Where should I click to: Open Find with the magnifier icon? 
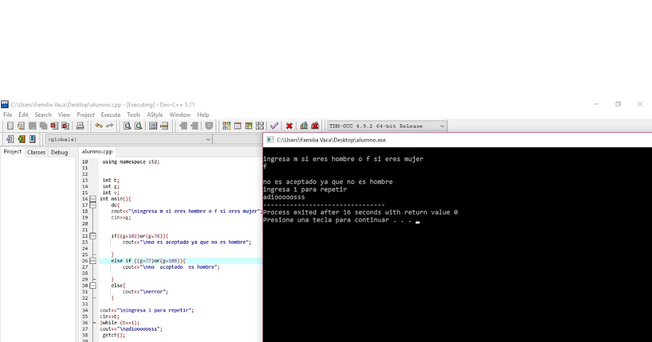(128, 125)
